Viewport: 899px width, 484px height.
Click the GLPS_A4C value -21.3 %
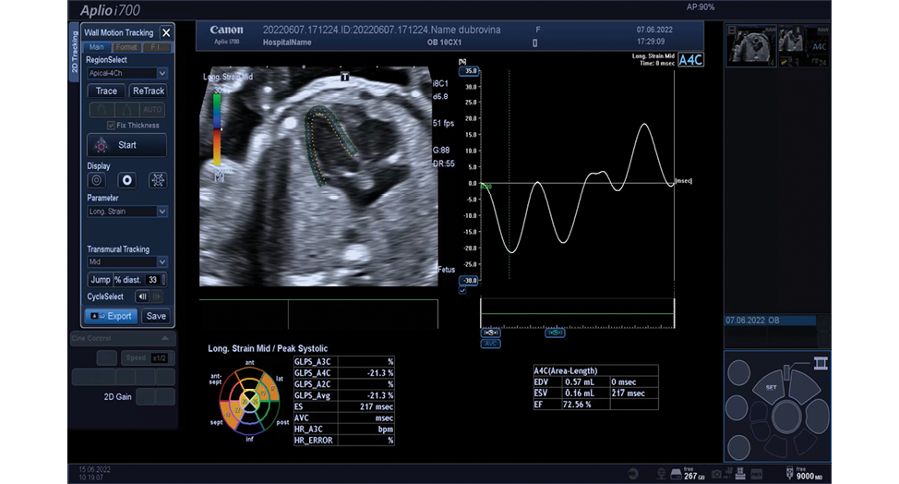(x=380, y=373)
